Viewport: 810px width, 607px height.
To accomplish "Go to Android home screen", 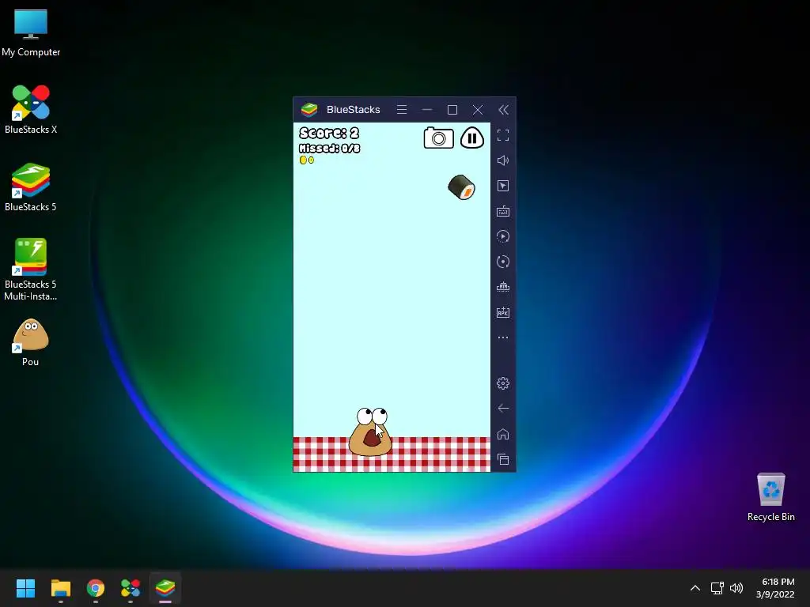I will tap(503, 434).
